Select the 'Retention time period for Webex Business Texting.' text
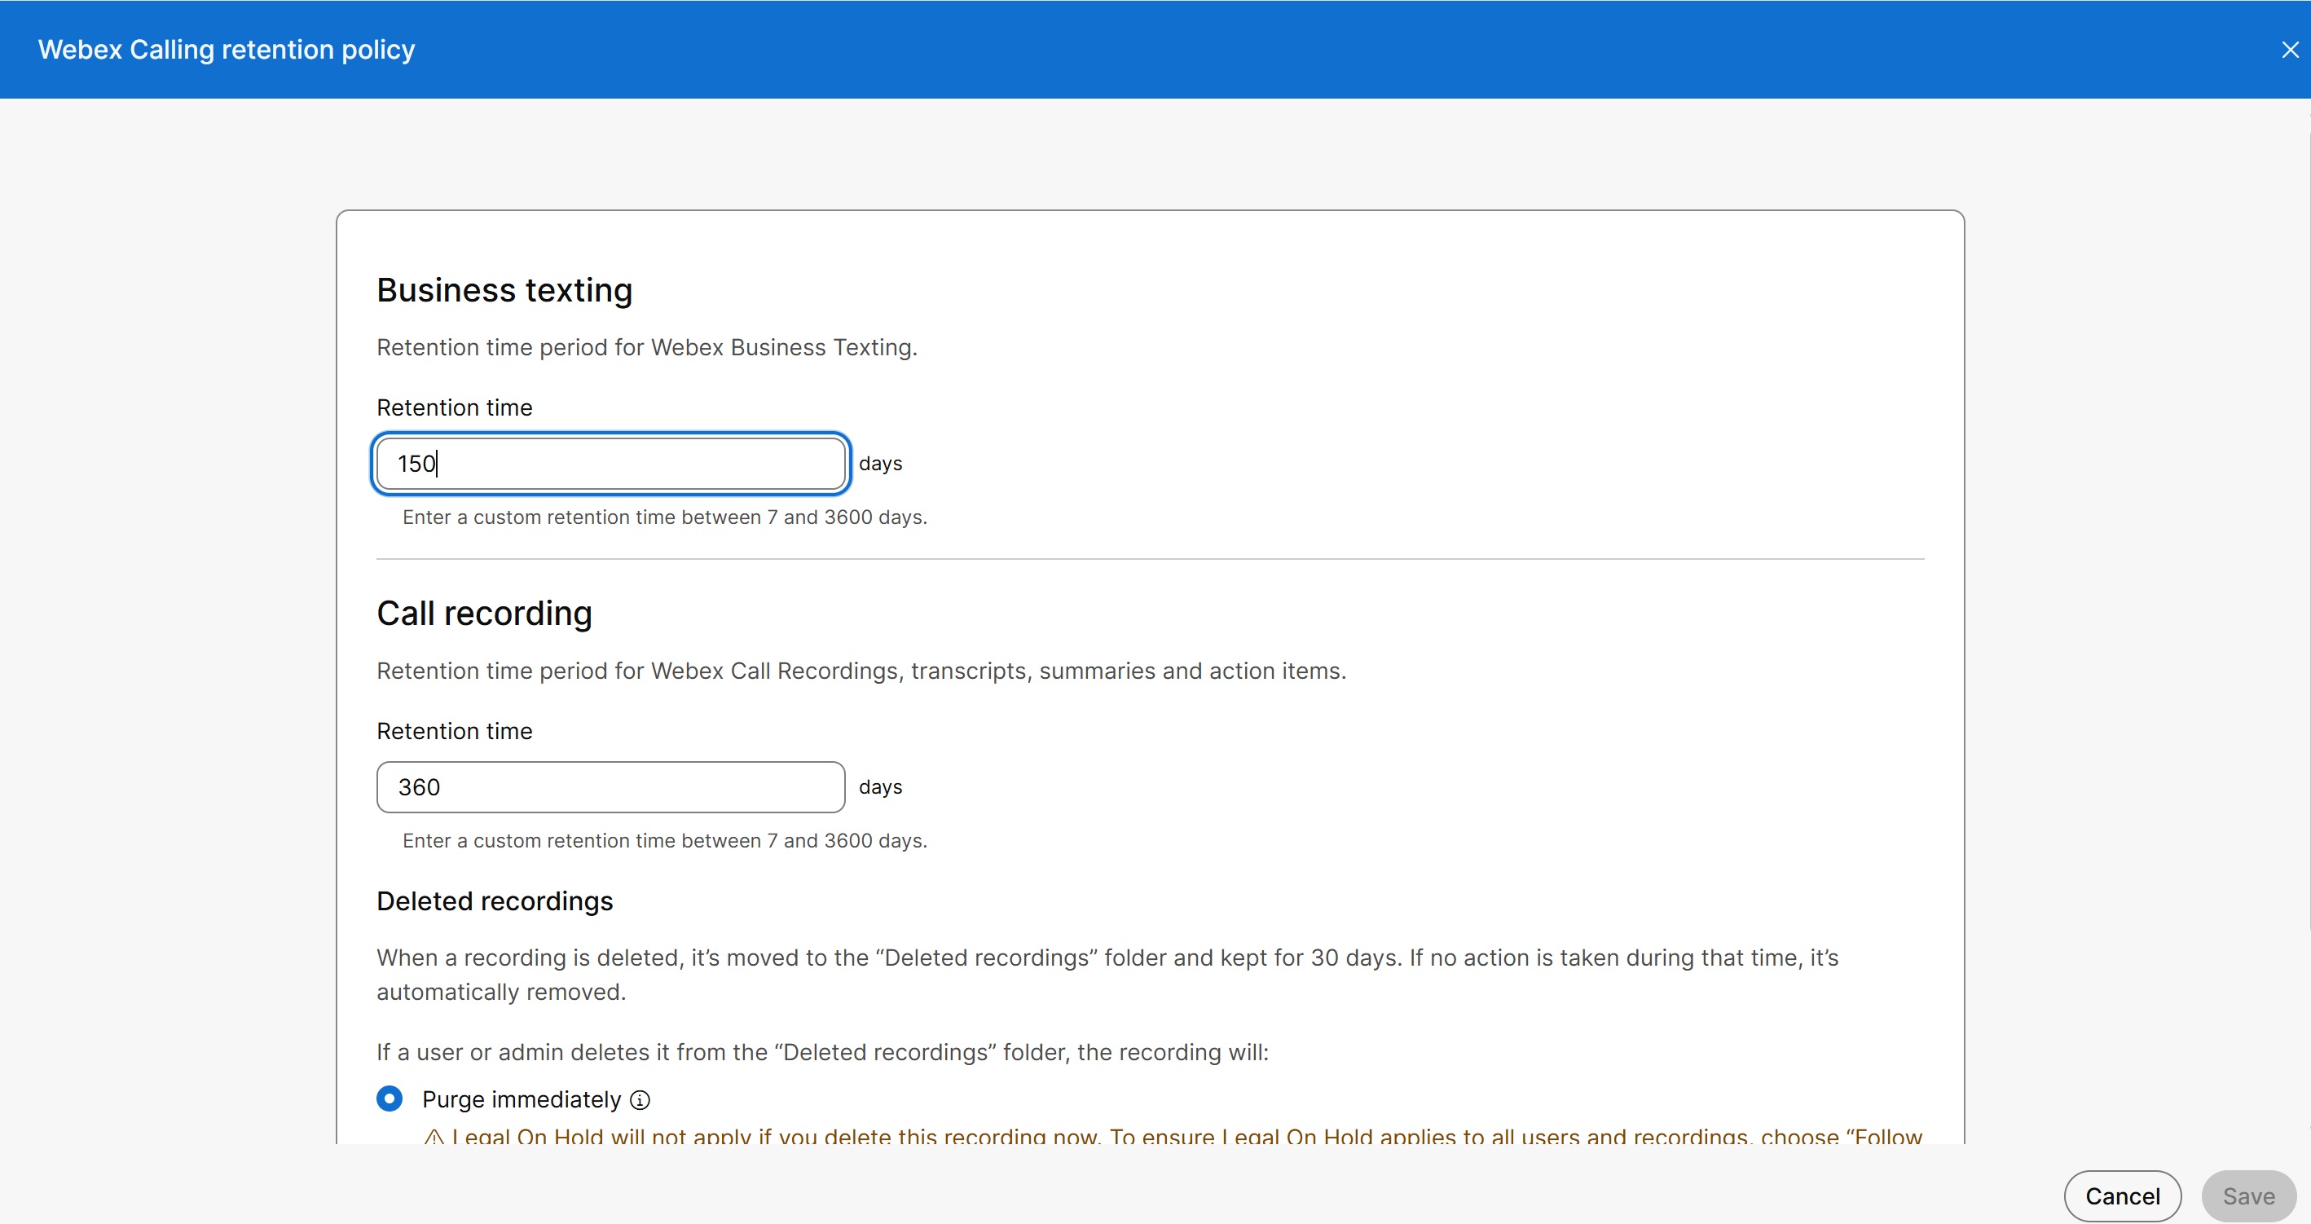Image resolution: width=2311 pixels, height=1224 pixels. [x=647, y=347]
